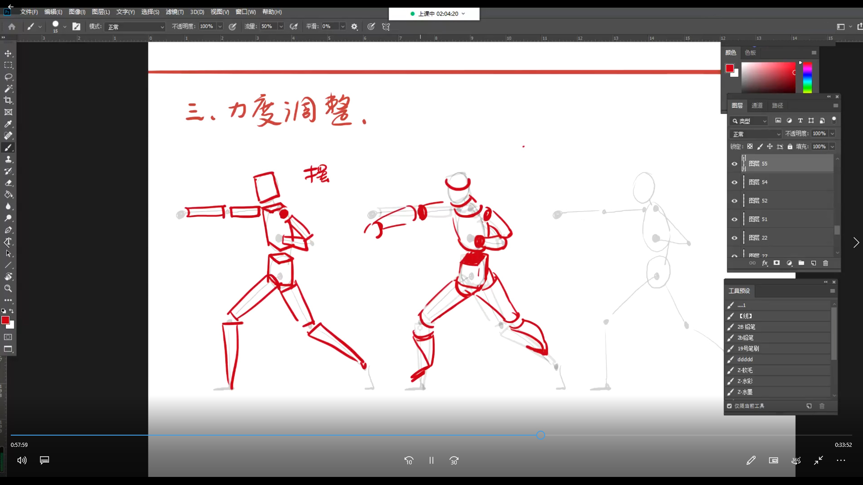Expand 上课中 class timer dropdown
The image size is (863, 485).
463,13
